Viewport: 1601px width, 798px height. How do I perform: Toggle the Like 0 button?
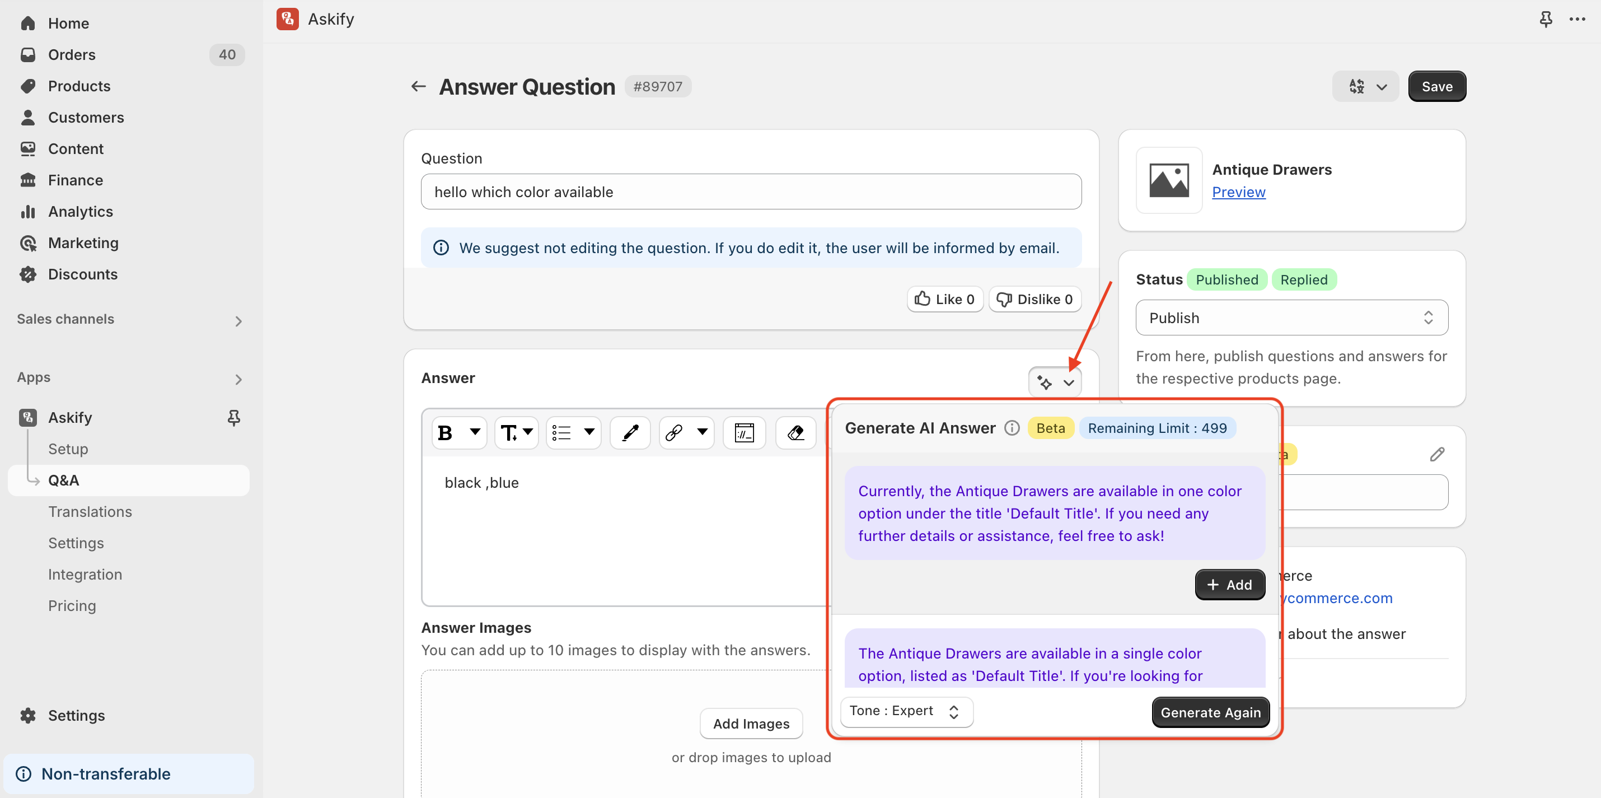tap(945, 299)
